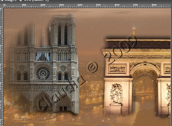Click the 600 mark on horizontal ruler

pyautogui.click(x=117, y=5)
